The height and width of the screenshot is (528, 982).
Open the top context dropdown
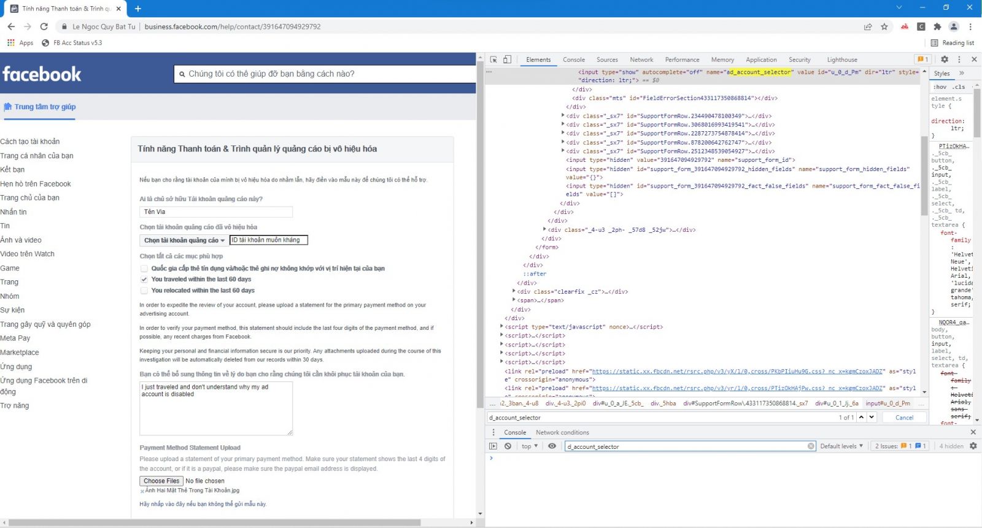point(530,446)
